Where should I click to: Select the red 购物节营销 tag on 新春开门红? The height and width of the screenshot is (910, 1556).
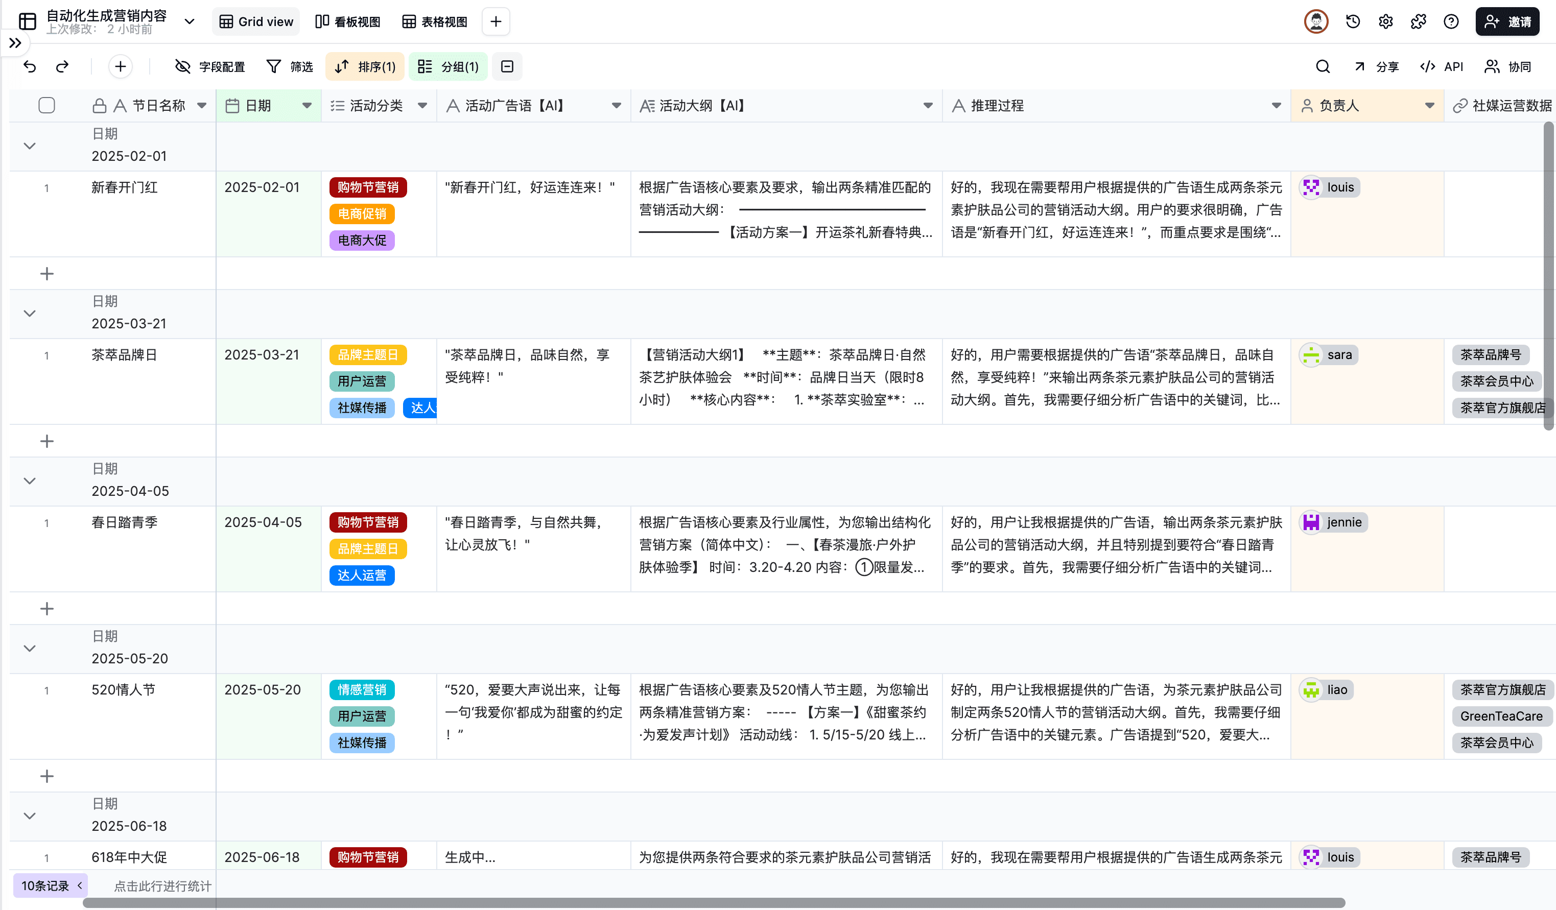[x=367, y=187]
